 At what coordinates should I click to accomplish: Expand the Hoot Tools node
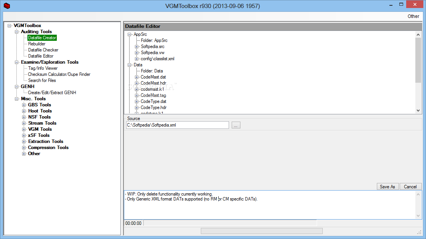(x=24, y=111)
